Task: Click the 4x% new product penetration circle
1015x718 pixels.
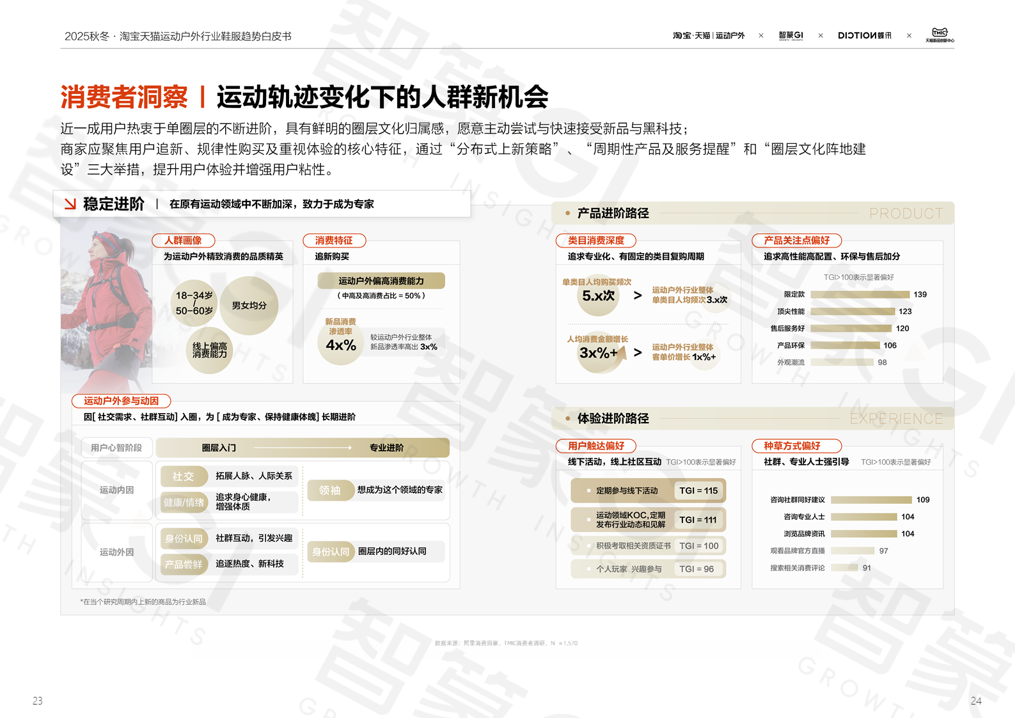Action: [x=340, y=345]
